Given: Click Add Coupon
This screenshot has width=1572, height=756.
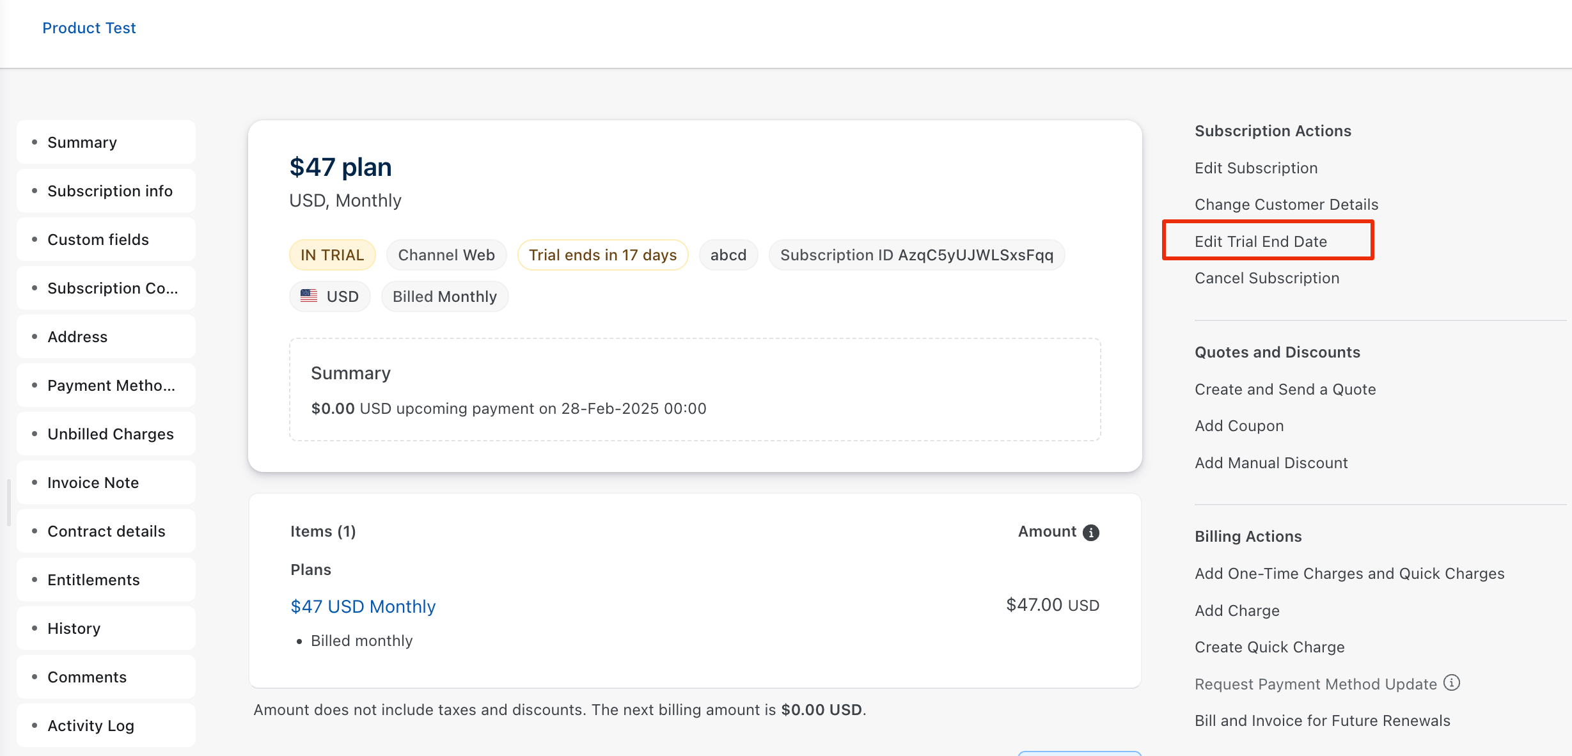Looking at the screenshot, I should (1239, 426).
